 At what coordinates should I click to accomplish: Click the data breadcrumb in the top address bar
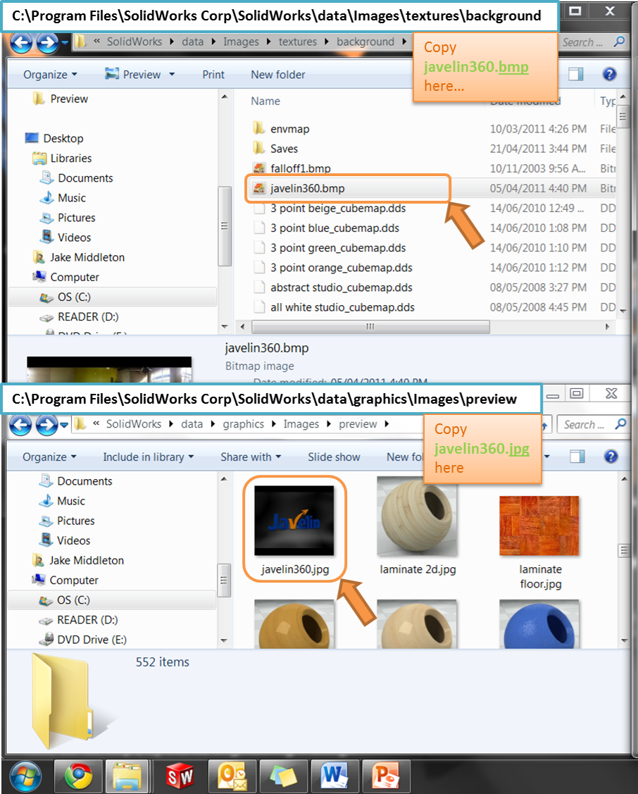[x=193, y=42]
